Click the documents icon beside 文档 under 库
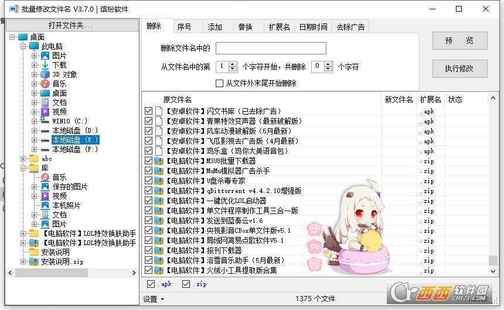Viewport: 504px width, 310px height. click(45, 215)
